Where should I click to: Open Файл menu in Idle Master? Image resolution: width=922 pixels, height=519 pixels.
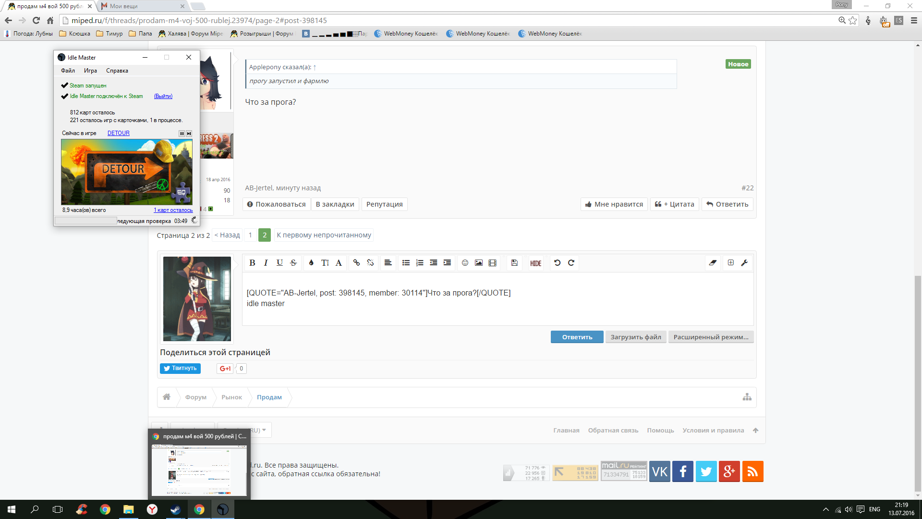(x=68, y=71)
